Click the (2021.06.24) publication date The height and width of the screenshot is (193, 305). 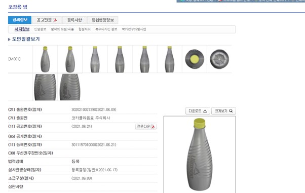coord(82,127)
